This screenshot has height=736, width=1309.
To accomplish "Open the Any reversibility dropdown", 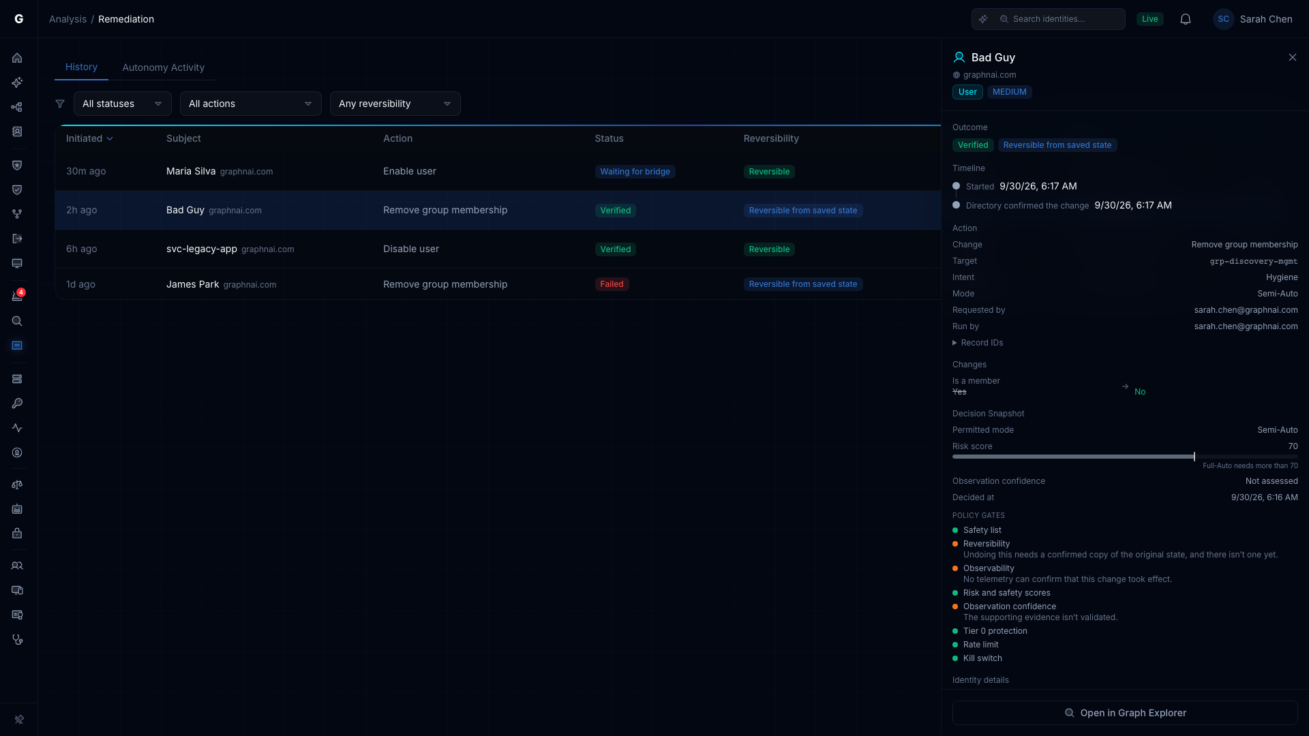I will [395, 104].
